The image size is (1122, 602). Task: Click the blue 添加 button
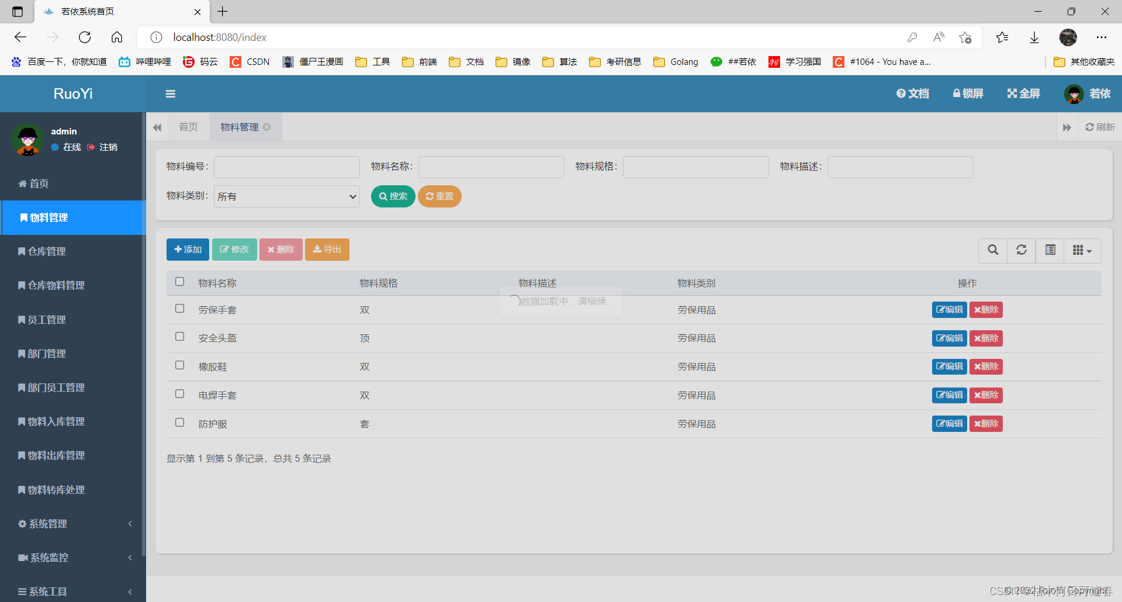point(188,250)
